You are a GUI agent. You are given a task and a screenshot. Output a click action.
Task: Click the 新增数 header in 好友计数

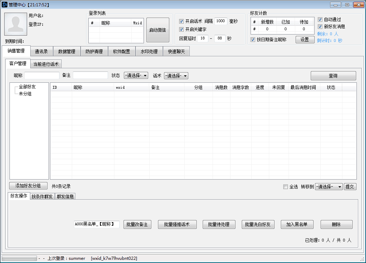[267, 22]
